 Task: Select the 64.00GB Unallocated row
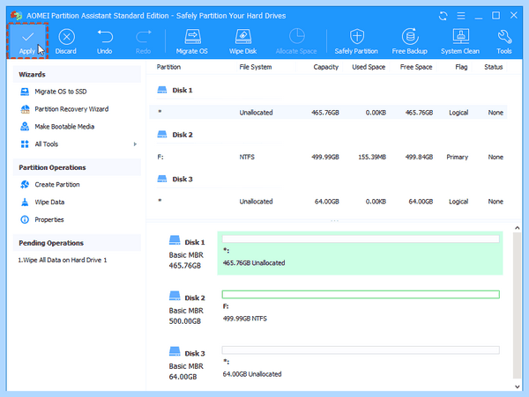click(x=328, y=202)
